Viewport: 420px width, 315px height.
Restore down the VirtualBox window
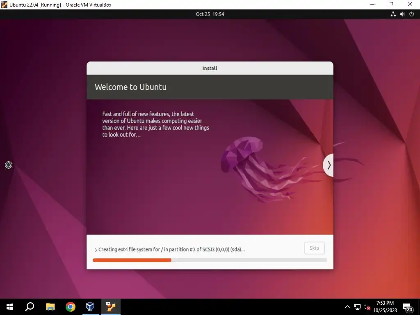[391, 4]
